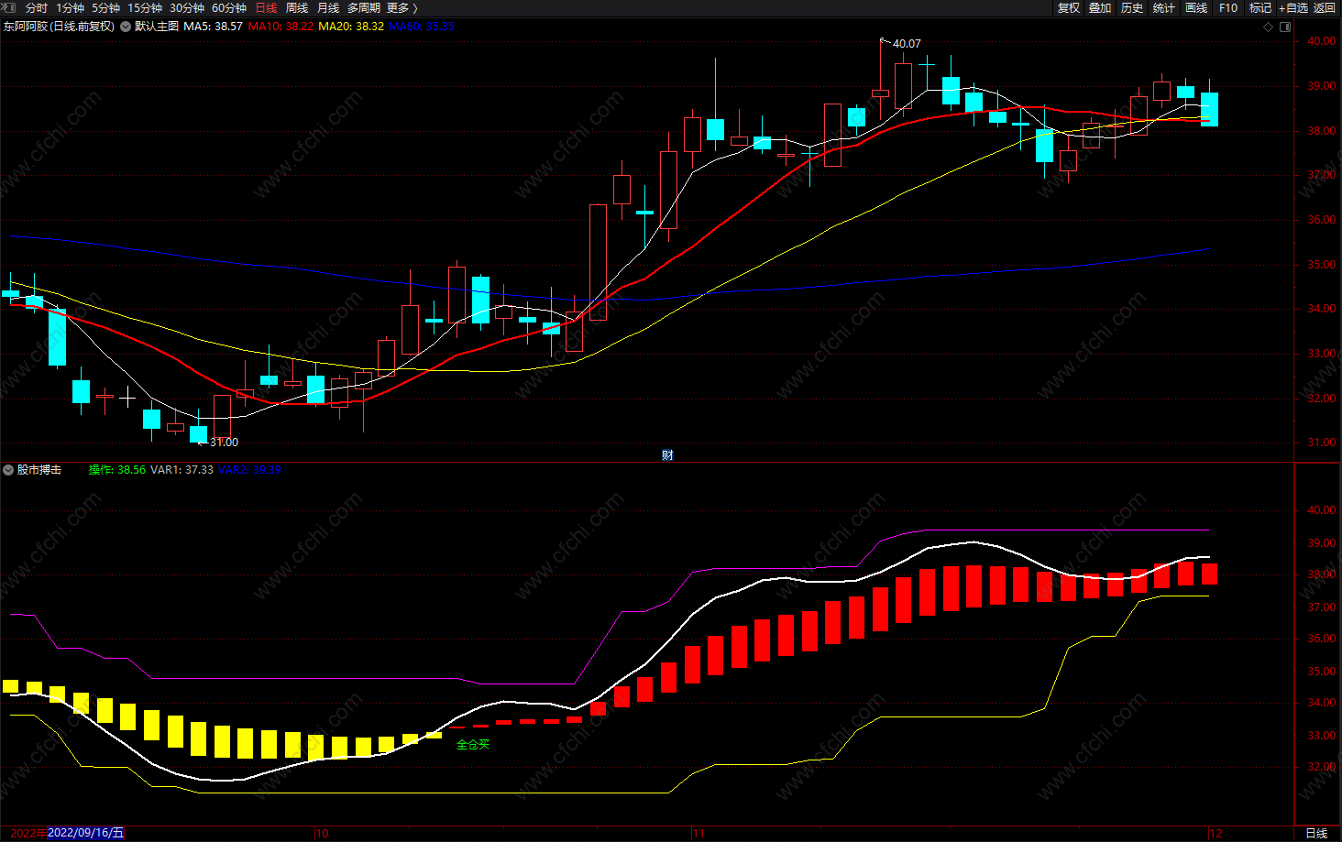Select the 周线 weekly period tab
The height and width of the screenshot is (842, 1342).
tap(297, 7)
